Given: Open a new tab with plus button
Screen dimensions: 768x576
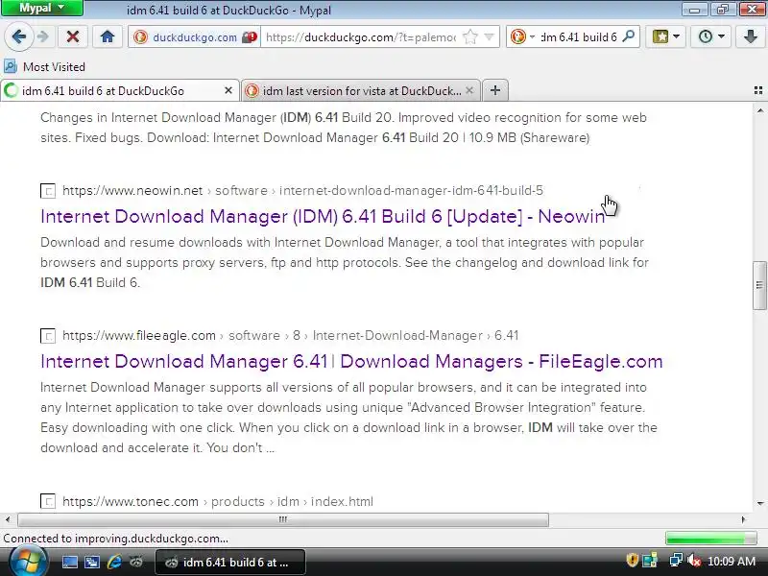Looking at the screenshot, I should [x=495, y=90].
